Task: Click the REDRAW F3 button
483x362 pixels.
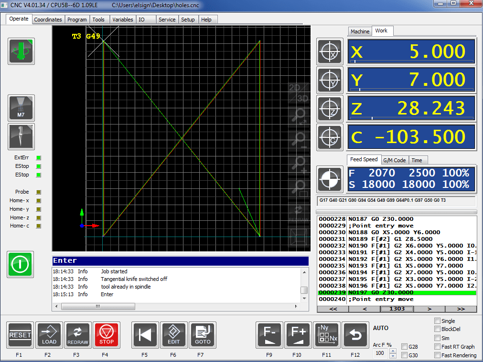Action: click(77, 335)
